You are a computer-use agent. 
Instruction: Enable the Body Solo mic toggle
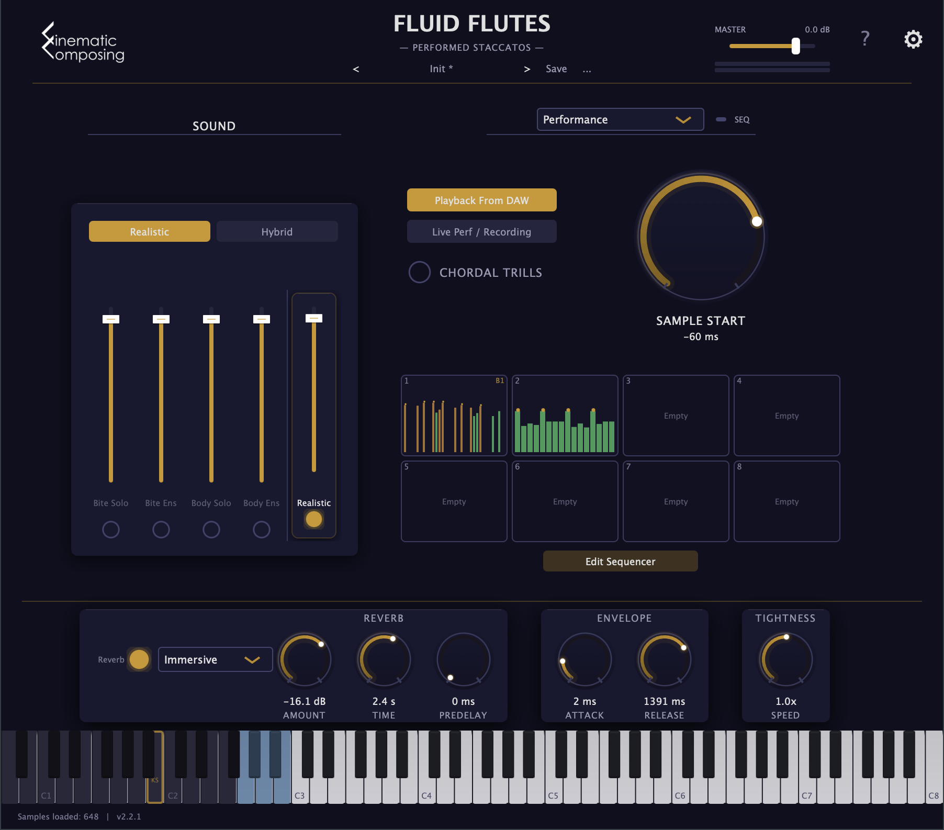(211, 530)
